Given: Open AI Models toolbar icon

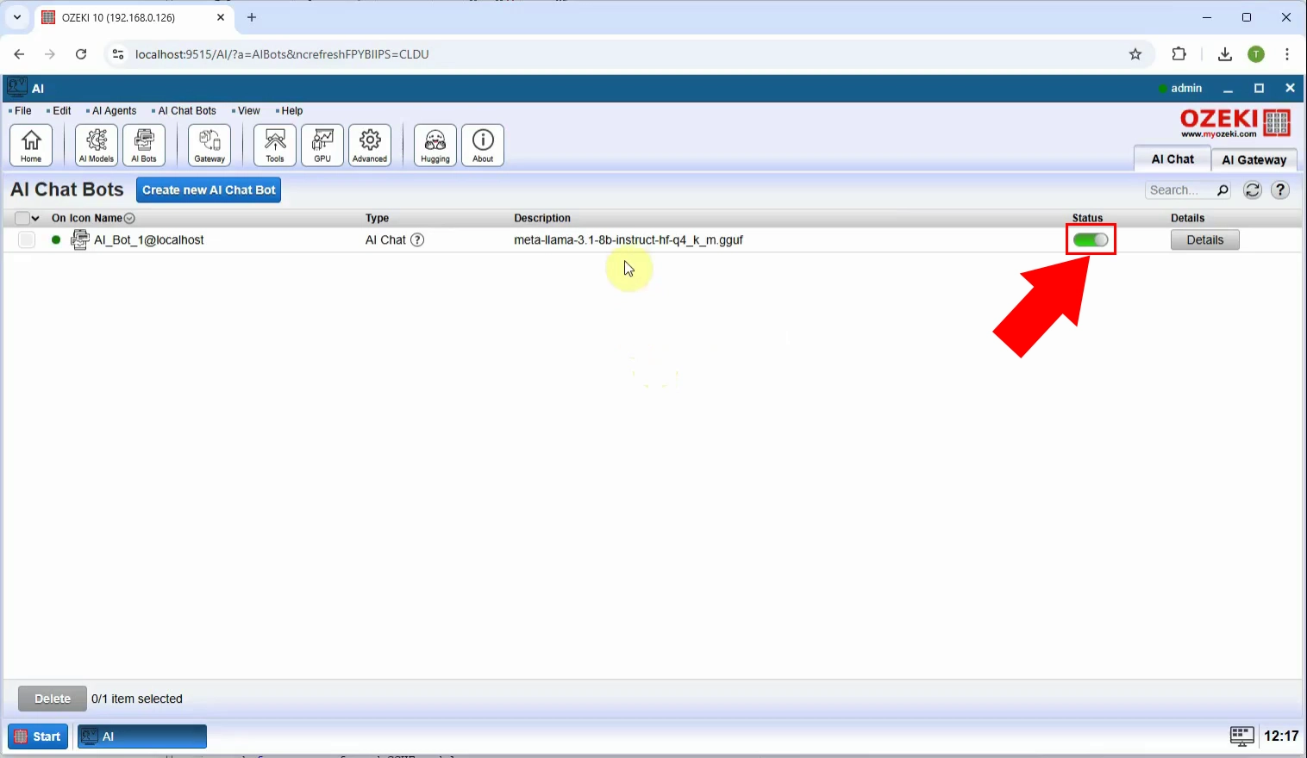Looking at the screenshot, I should coord(97,145).
